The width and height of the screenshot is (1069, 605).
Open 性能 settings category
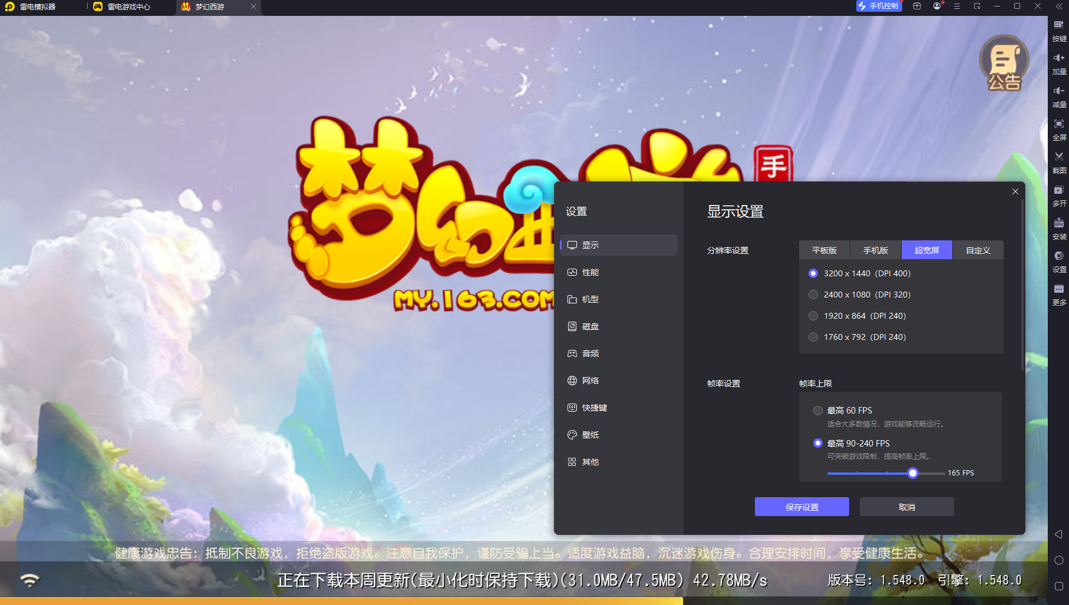(x=619, y=272)
